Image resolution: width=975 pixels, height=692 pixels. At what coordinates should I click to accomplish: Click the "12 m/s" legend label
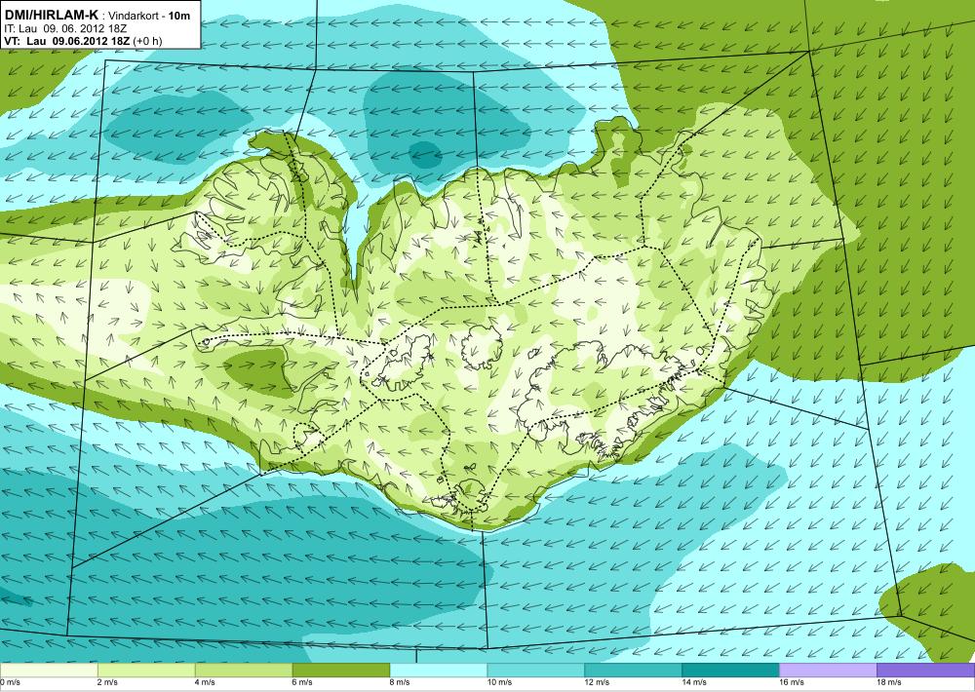pos(597,682)
